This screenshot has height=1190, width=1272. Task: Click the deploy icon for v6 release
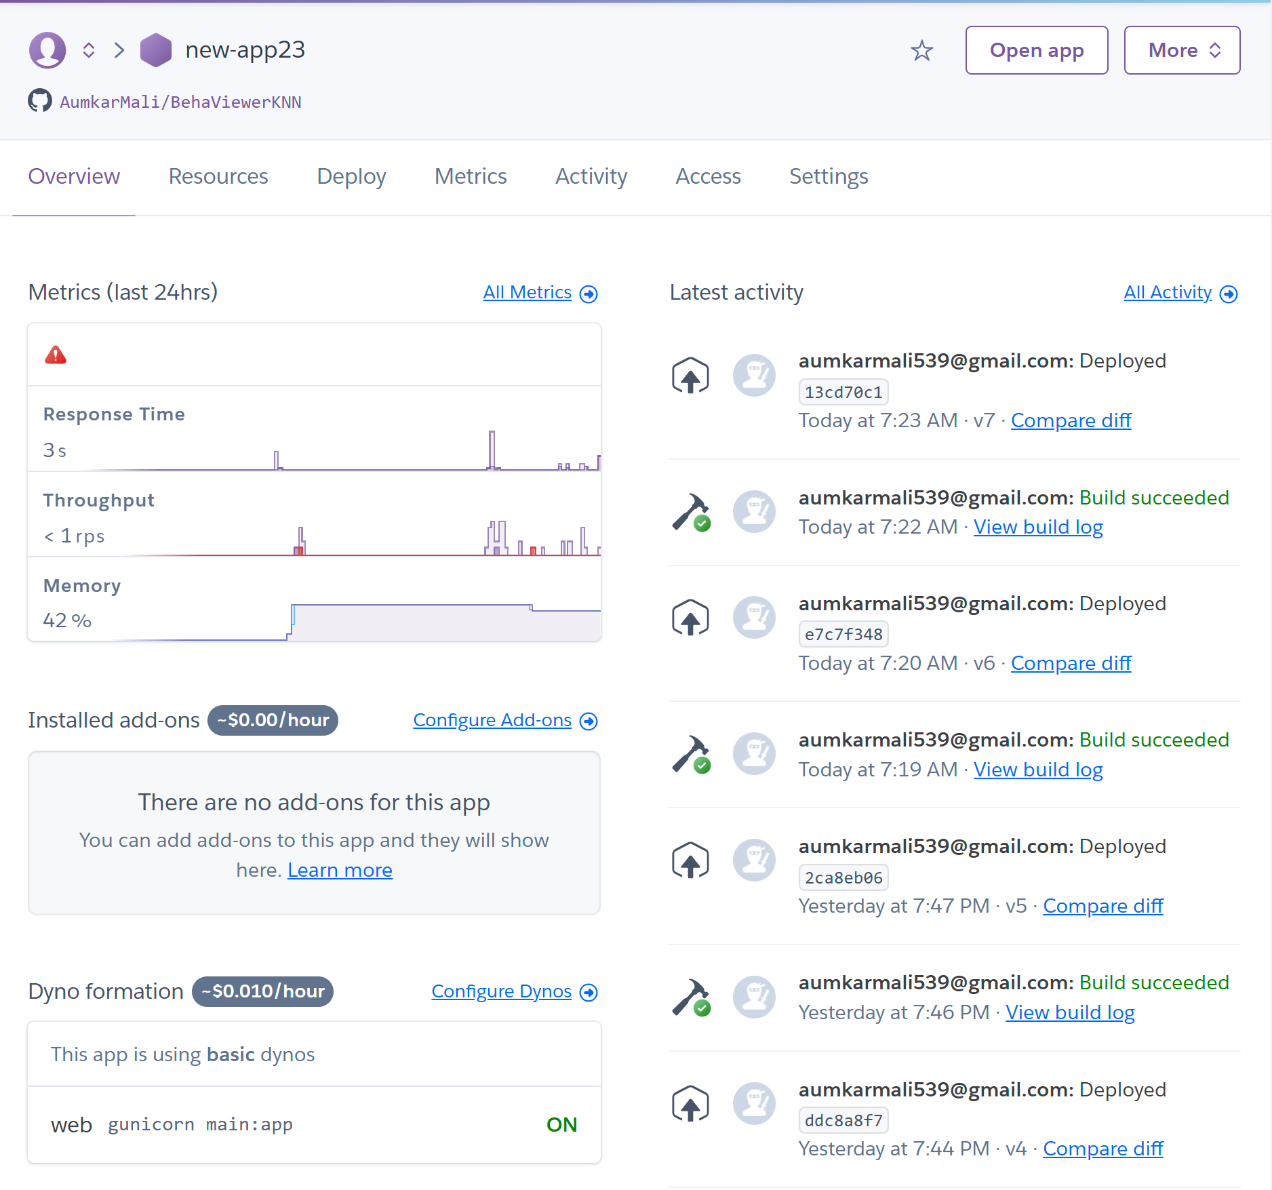pos(690,617)
